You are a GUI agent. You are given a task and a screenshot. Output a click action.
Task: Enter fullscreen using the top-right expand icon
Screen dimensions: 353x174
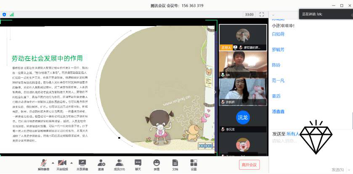click(262, 14)
